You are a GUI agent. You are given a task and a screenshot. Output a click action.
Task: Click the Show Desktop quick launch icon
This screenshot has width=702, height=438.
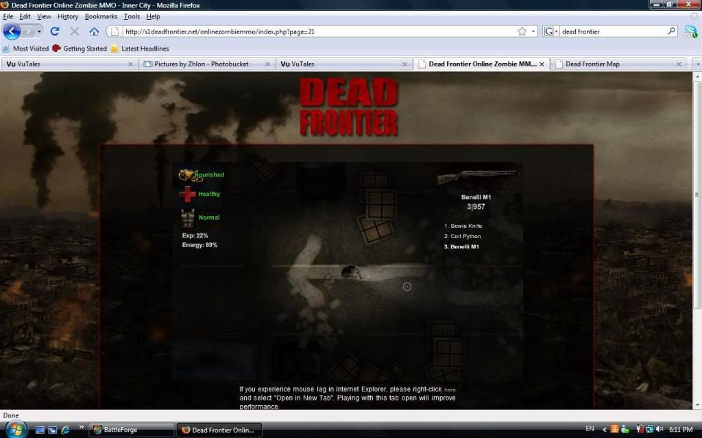(x=40, y=430)
